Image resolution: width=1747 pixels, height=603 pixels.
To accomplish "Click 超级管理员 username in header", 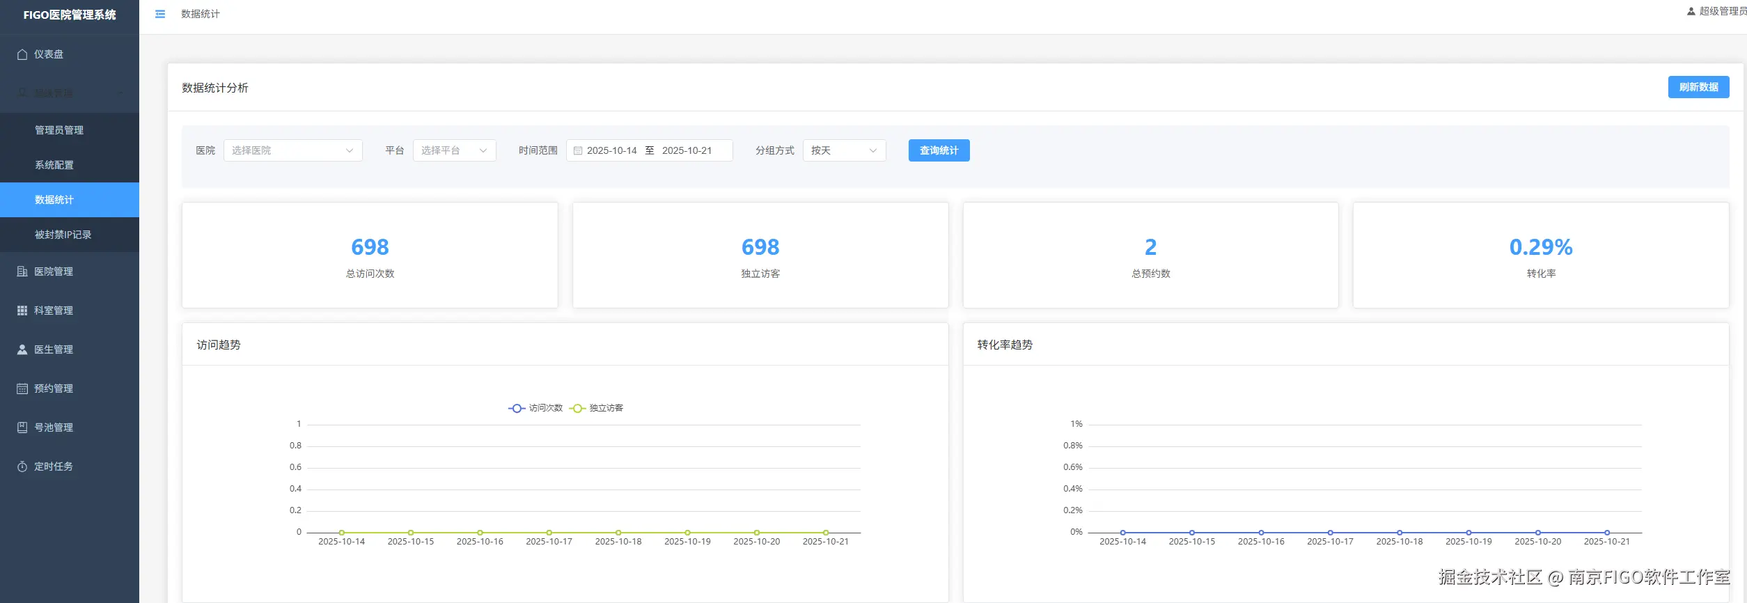I will point(1723,11).
